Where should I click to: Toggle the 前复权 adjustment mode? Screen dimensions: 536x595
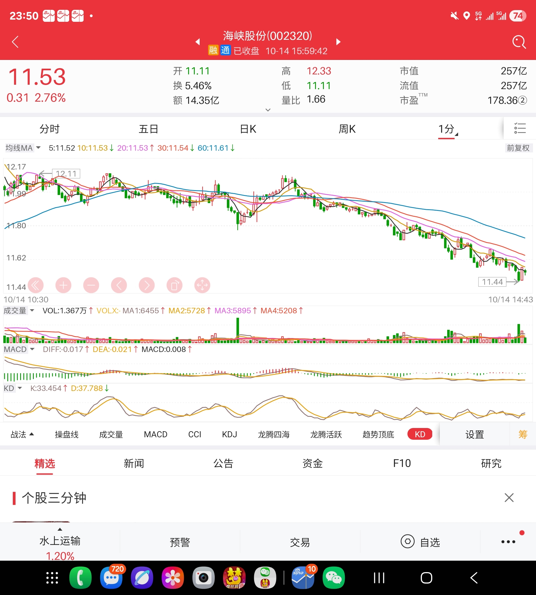tap(518, 148)
